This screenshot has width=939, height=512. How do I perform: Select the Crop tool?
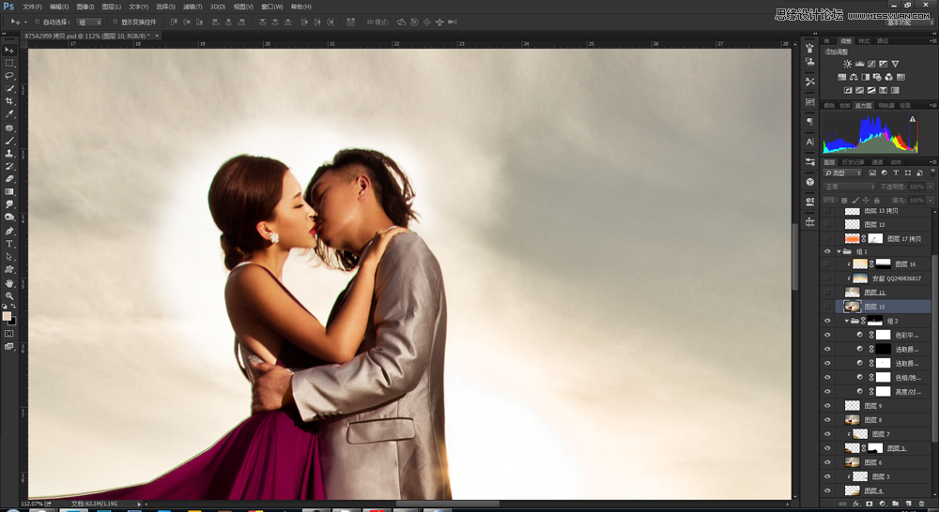[9, 101]
